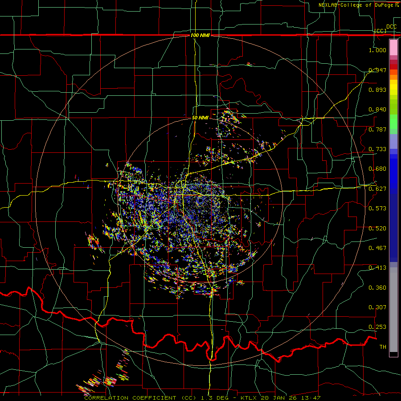Select the 1.000 legend value
Image resolution: width=401 pixels, height=401 pixels.
pyautogui.click(x=377, y=50)
